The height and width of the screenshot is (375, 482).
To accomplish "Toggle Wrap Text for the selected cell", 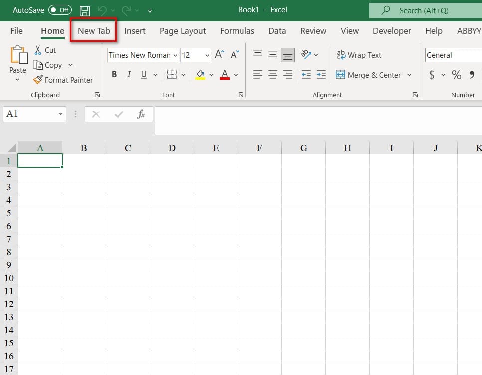I will [359, 55].
